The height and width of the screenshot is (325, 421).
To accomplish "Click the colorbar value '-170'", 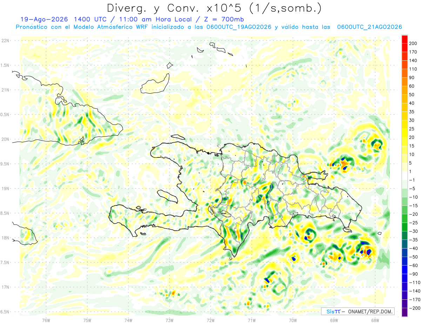I will coord(415,299).
